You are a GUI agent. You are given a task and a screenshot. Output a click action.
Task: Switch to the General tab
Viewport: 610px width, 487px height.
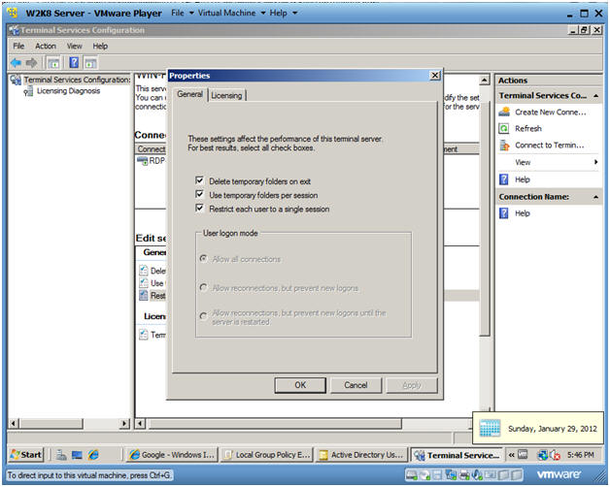pos(189,94)
